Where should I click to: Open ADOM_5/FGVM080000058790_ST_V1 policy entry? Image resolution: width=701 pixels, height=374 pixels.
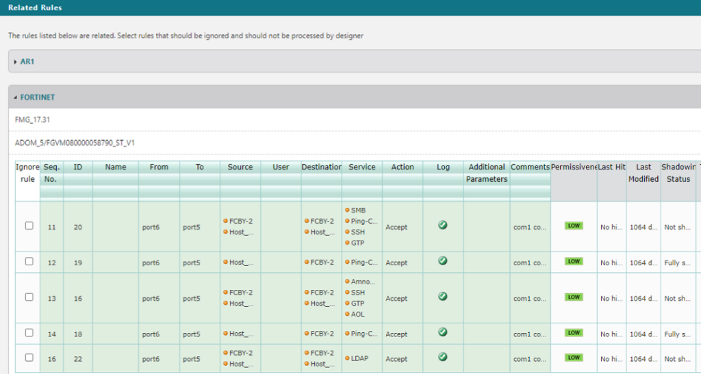point(75,143)
